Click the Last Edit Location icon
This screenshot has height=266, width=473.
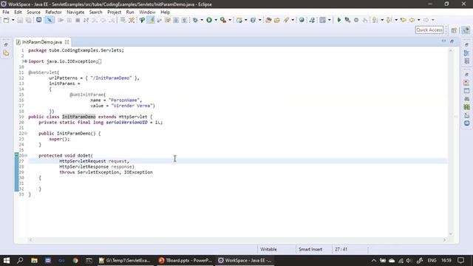[x=403, y=20]
